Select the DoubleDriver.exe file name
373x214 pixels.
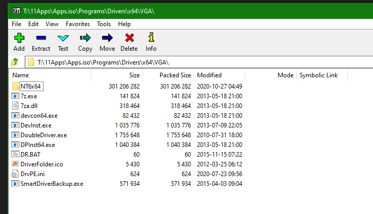coord(44,135)
